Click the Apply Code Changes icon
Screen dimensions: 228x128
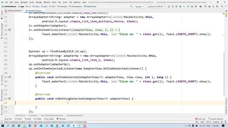(176, 6)
